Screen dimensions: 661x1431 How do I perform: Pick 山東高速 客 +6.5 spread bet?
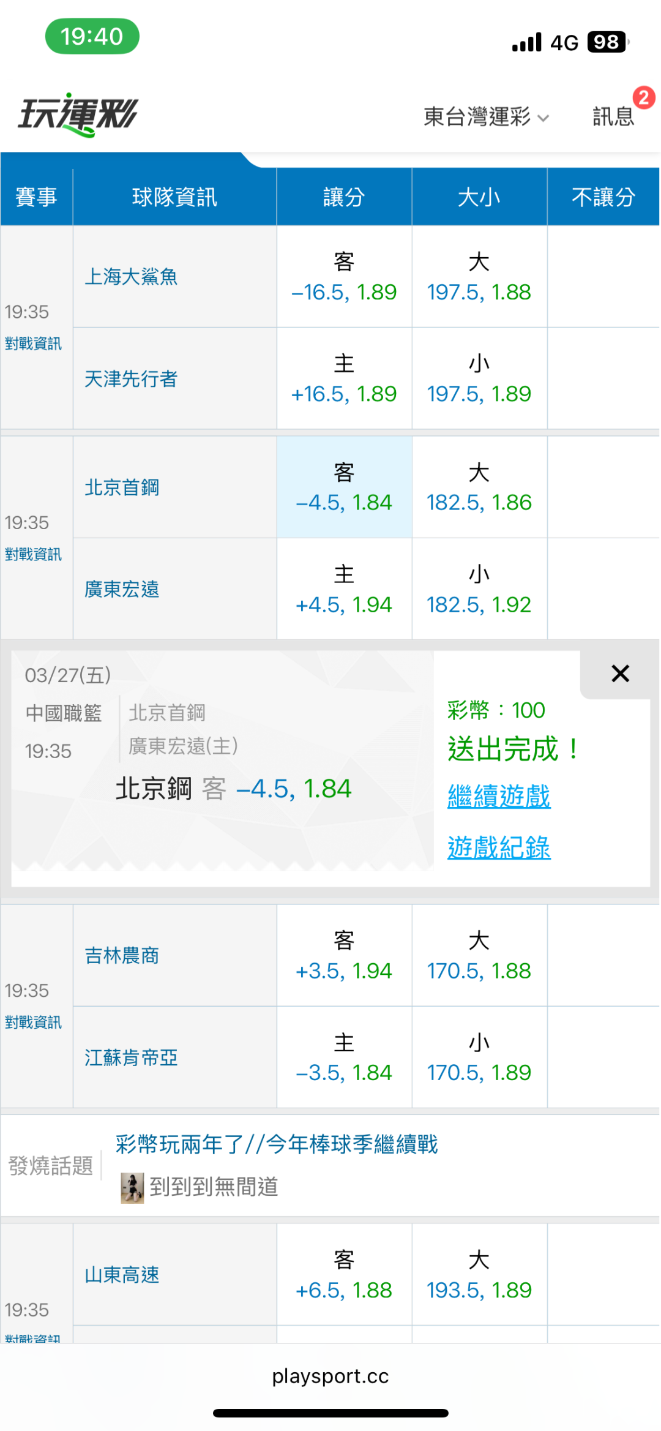point(344,1275)
